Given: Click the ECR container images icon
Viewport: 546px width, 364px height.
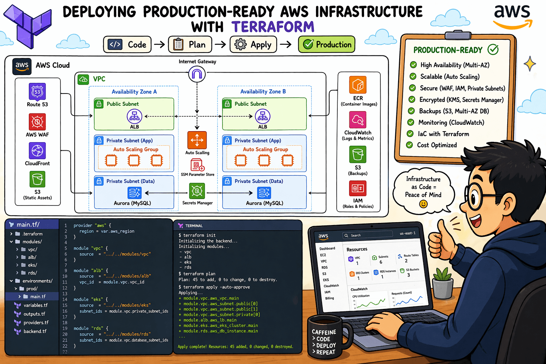Looking at the screenshot, I should coord(357,85).
